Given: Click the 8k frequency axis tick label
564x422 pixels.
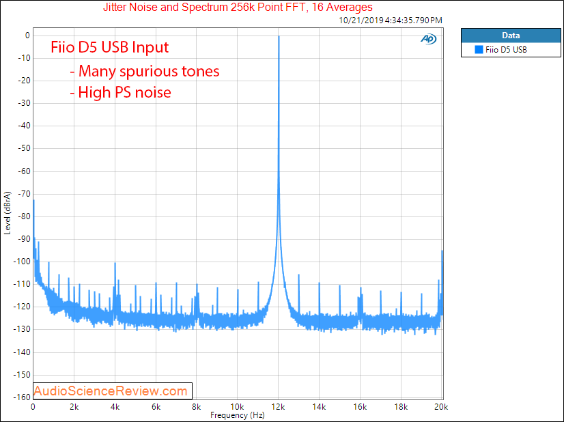Looking at the screenshot, I should 197,407.
